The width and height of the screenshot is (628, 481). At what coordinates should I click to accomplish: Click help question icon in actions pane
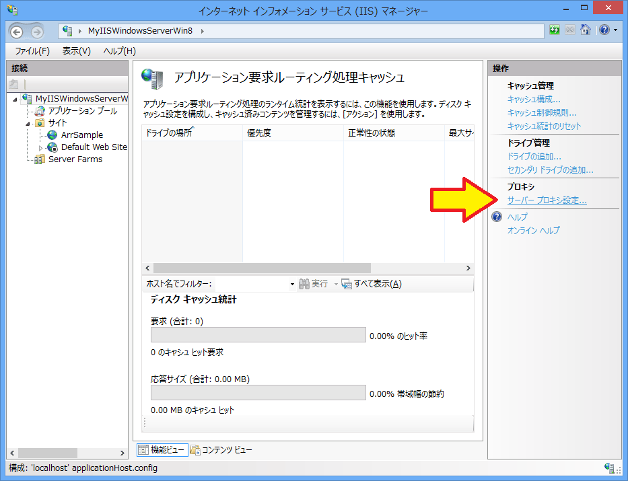click(497, 217)
